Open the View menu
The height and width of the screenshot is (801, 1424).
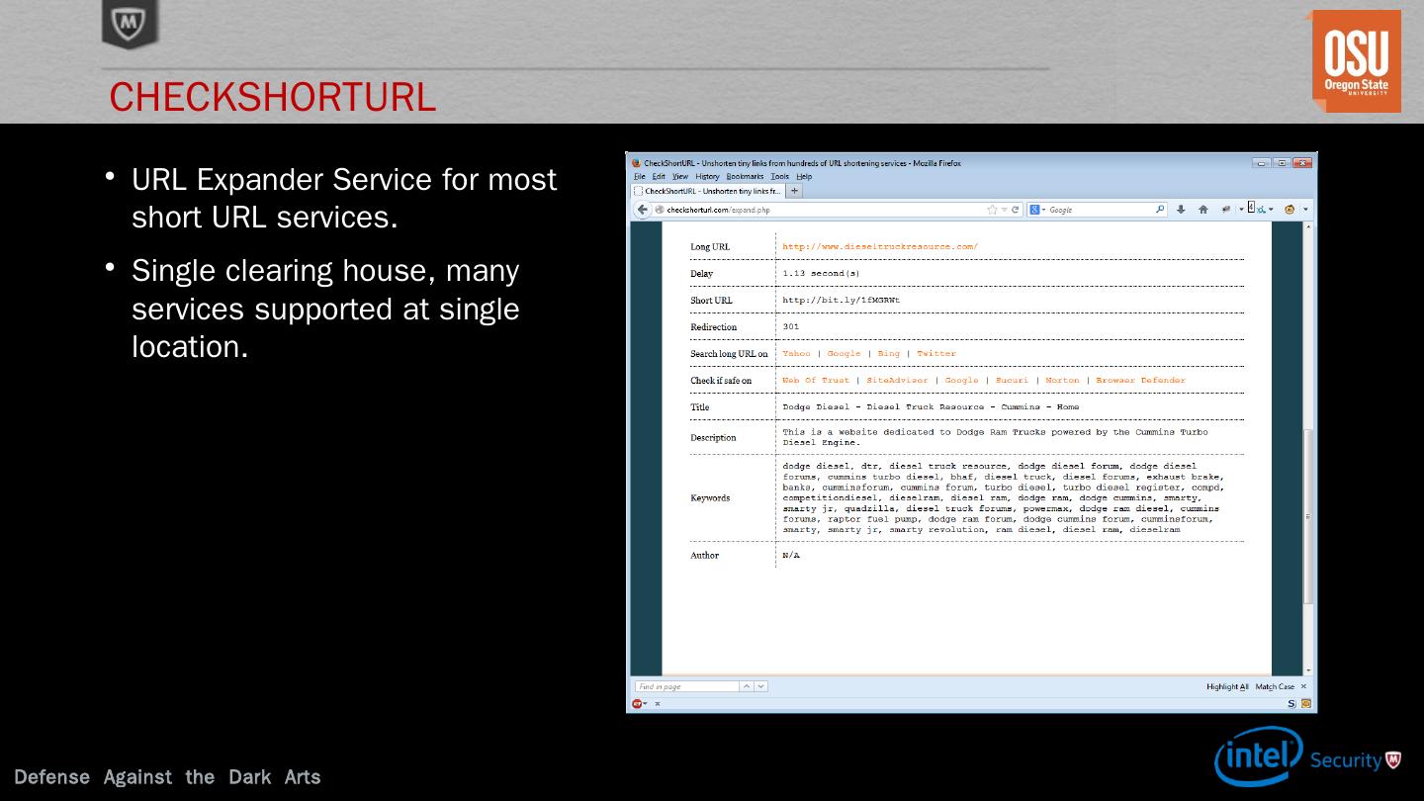(x=680, y=177)
